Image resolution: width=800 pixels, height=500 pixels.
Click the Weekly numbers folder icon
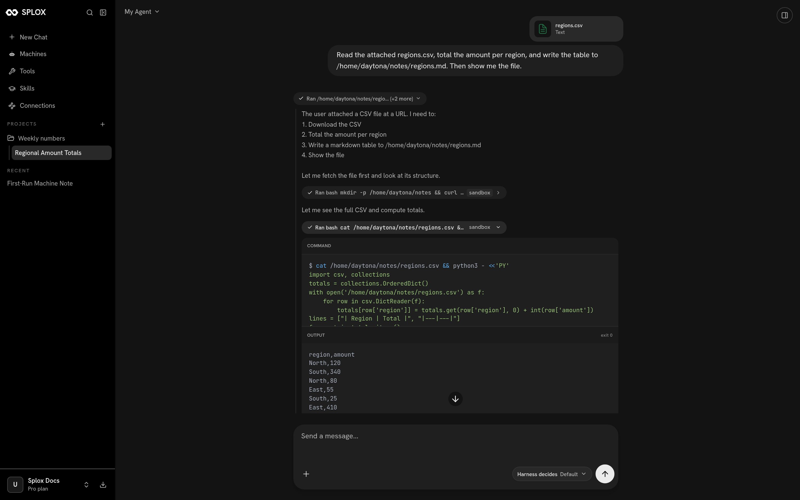pos(11,138)
